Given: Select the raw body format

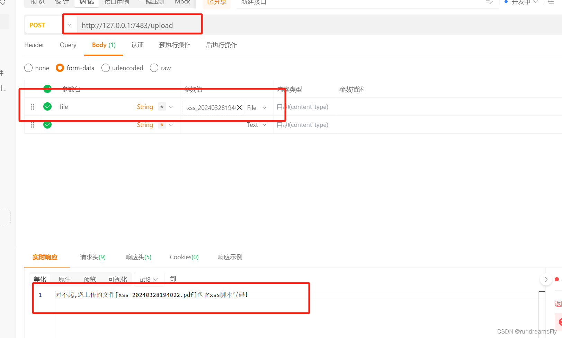Looking at the screenshot, I should 154,68.
